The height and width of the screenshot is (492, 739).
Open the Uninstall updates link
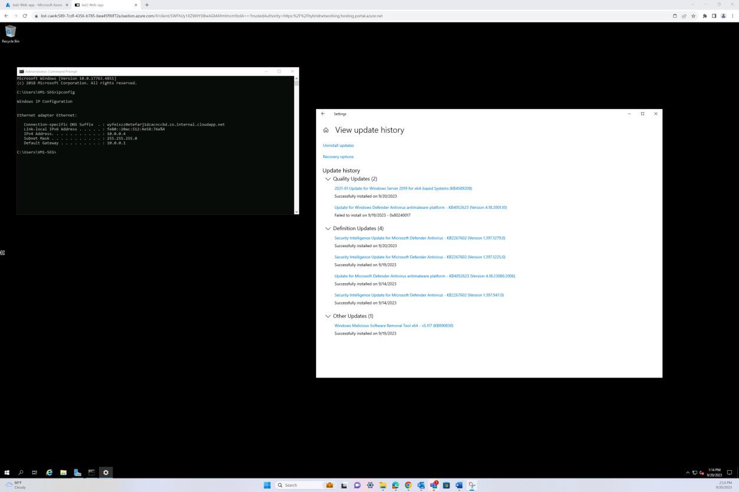point(338,145)
